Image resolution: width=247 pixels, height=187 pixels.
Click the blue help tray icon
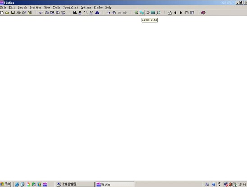214,184
